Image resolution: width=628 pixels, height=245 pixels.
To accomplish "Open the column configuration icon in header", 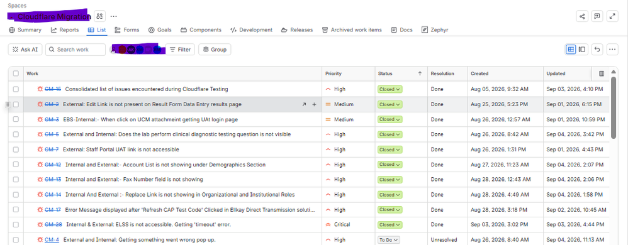I will click(601, 73).
